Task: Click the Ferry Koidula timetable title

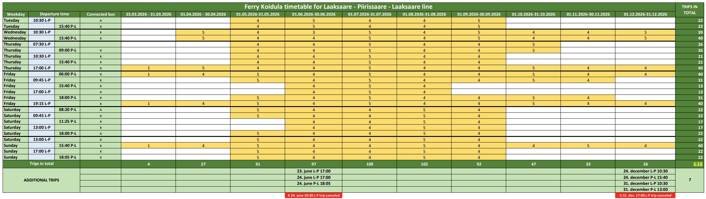Action: [x=338, y=7]
